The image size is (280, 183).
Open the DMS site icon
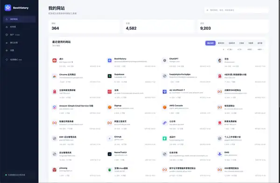click(220, 154)
